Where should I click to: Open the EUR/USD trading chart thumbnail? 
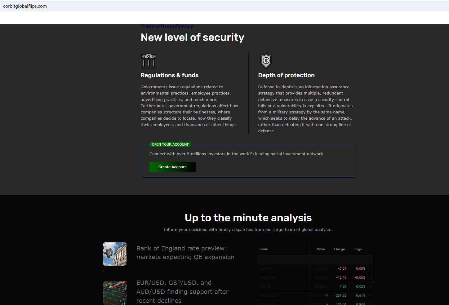[x=115, y=293]
